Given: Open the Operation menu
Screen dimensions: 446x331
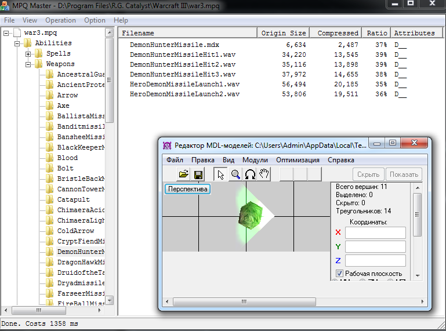Looking at the screenshot, I should [60, 20].
